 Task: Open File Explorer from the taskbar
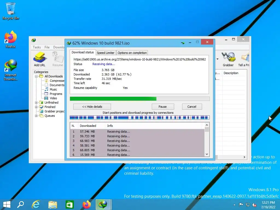(53, 205)
